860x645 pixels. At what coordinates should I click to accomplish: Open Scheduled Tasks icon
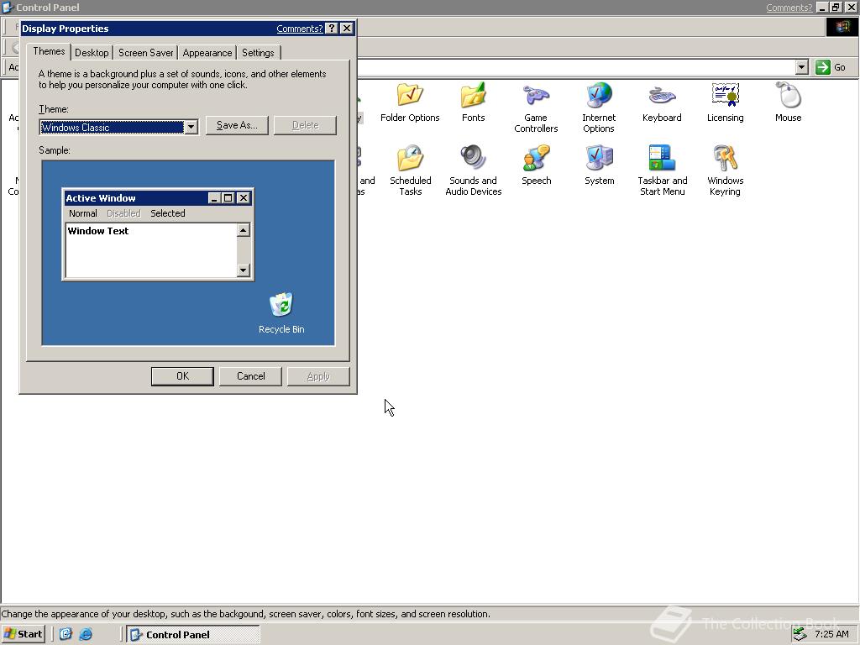pyautogui.click(x=410, y=170)
